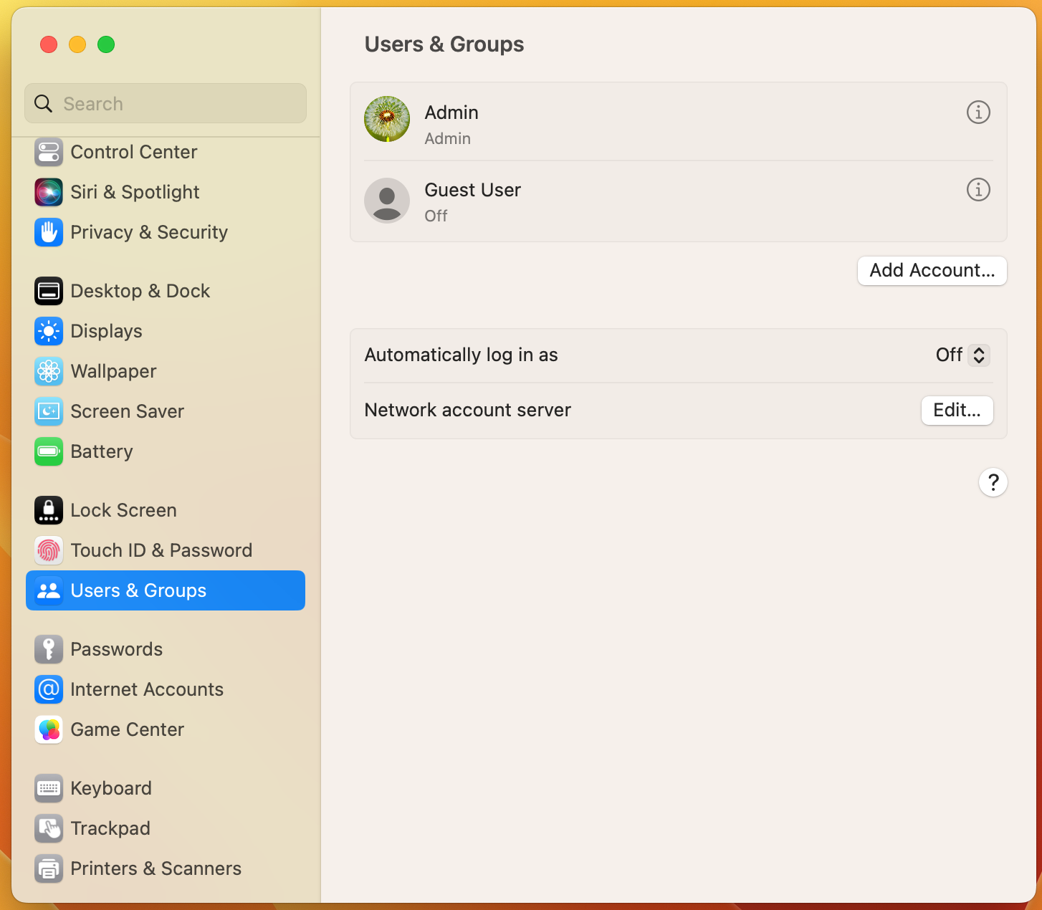Zoom the window with the green button
The height and width of the screenshot is (910, 1042).
pos(106,44)
